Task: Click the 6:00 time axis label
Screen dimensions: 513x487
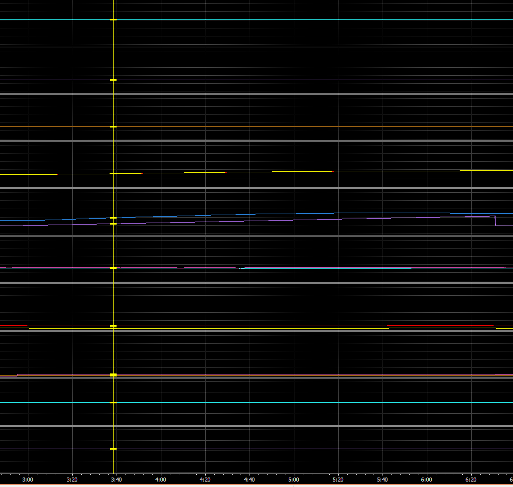Action: tap(427, 480)
